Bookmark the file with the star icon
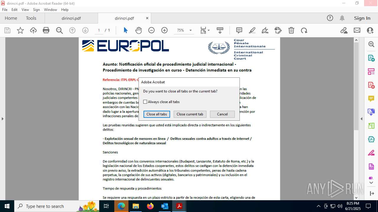The height and width of the screenshot is (212, 378). [20, 30]
